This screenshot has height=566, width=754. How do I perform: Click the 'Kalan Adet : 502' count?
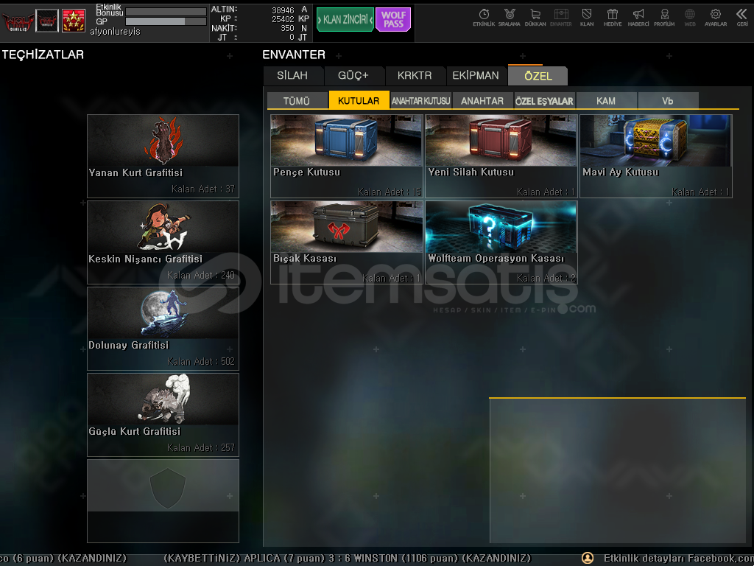tap(201, 361)
